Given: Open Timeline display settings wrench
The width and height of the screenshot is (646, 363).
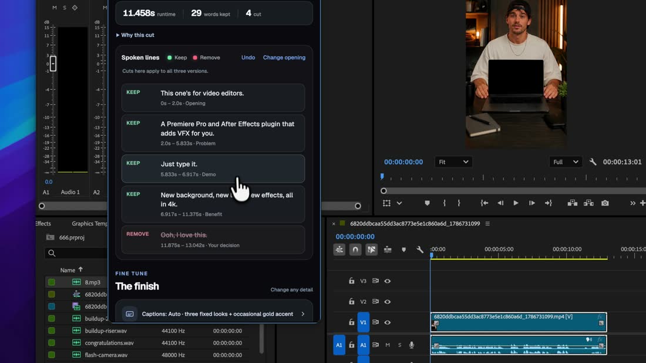Looking at the screenshot, I should click(419, 250).
